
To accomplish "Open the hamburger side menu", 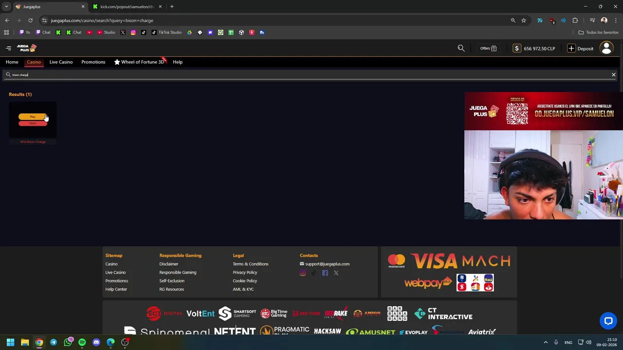I will pyautogui.click(x=8, y=48).
